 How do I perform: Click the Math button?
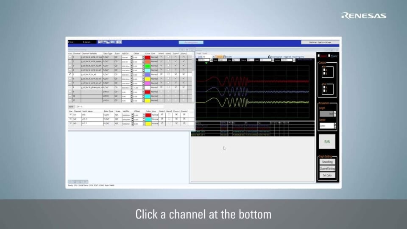(71, 106)
